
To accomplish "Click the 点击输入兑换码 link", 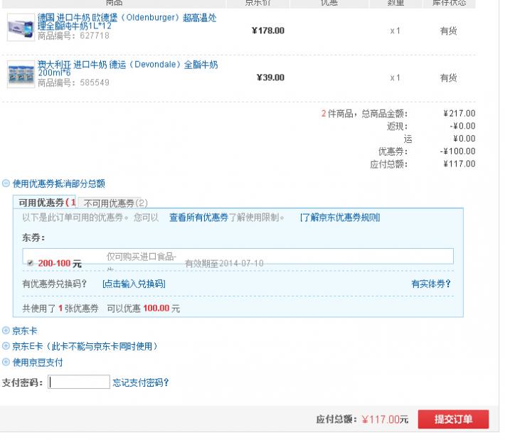I will click(134, 284).
